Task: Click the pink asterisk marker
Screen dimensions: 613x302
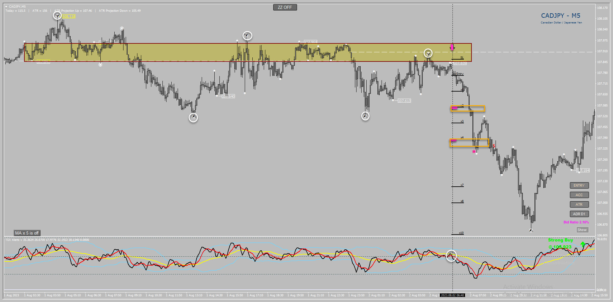Action: (474, 152)
